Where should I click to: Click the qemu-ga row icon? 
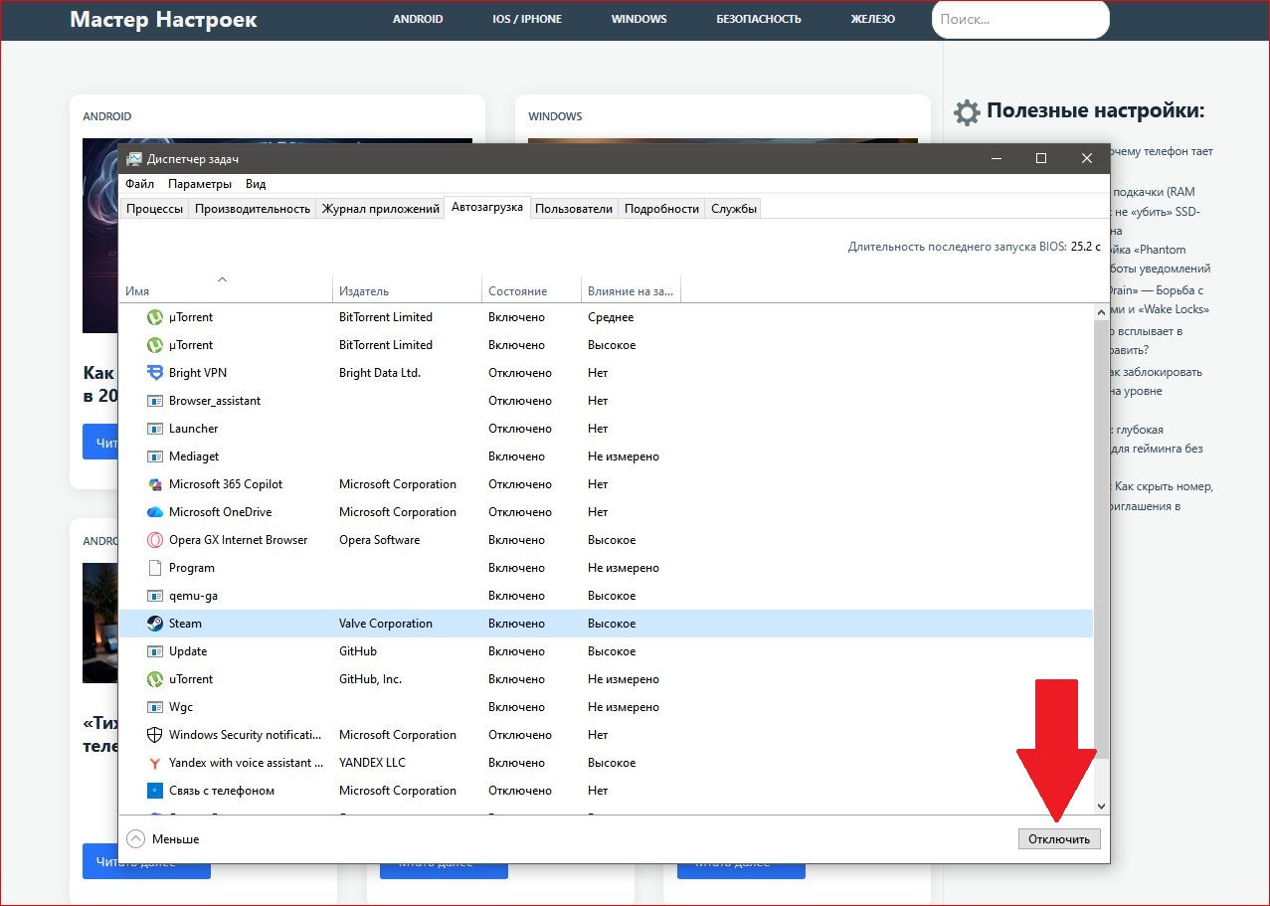(x=154, y=596)
